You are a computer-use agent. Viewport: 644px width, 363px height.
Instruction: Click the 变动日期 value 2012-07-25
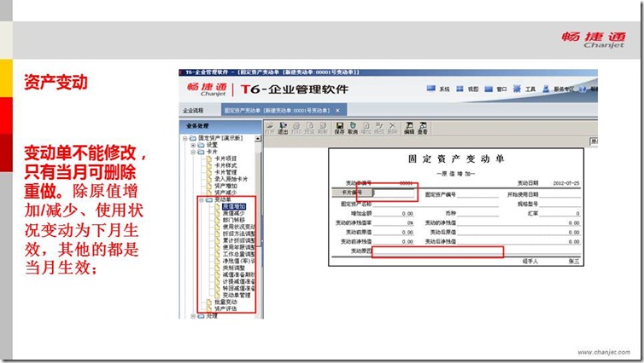566,183
